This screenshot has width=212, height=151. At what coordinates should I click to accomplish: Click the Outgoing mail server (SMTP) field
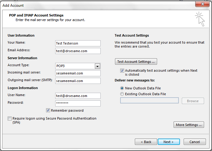[78, 81]
